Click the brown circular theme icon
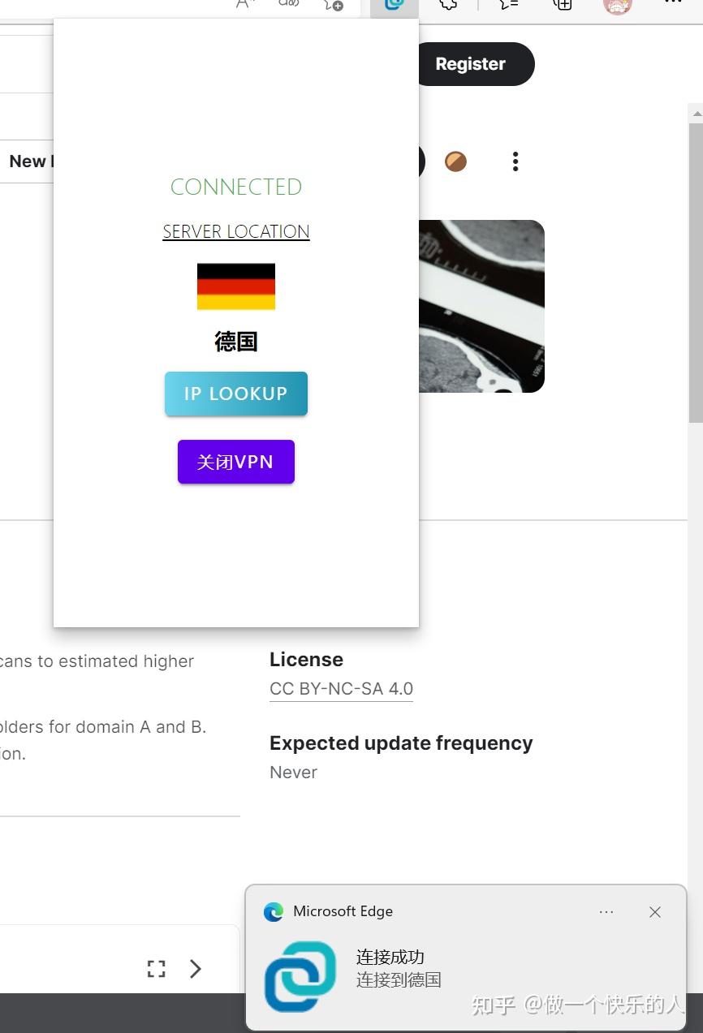Screen dimensions: 703x1033 click(455, 161)
